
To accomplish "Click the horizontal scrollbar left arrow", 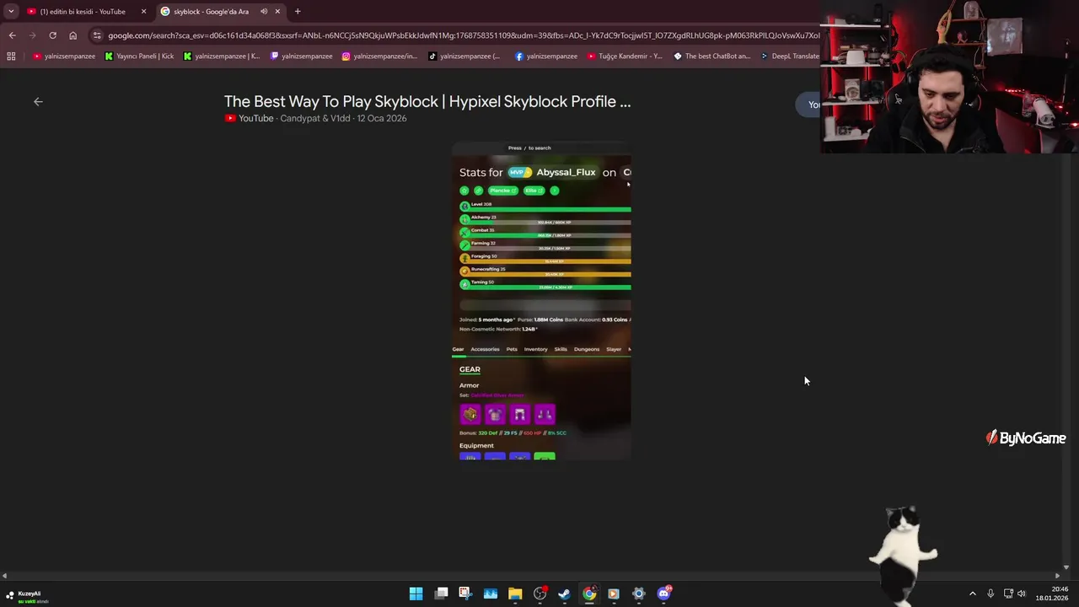I will [4, 576].
